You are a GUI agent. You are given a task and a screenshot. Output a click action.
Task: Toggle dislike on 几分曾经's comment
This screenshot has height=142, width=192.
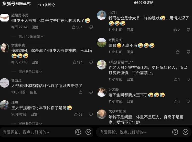188,79
